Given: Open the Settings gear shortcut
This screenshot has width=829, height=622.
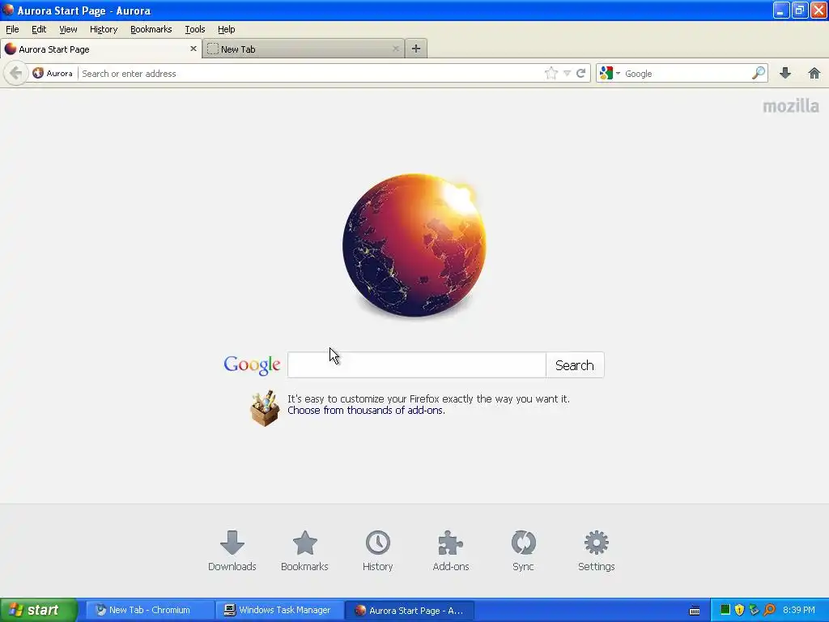Looking at the screenshot, I should (x=596, y=551).
